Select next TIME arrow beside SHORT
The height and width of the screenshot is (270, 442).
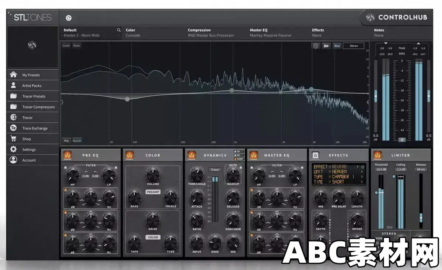[362, 182]
